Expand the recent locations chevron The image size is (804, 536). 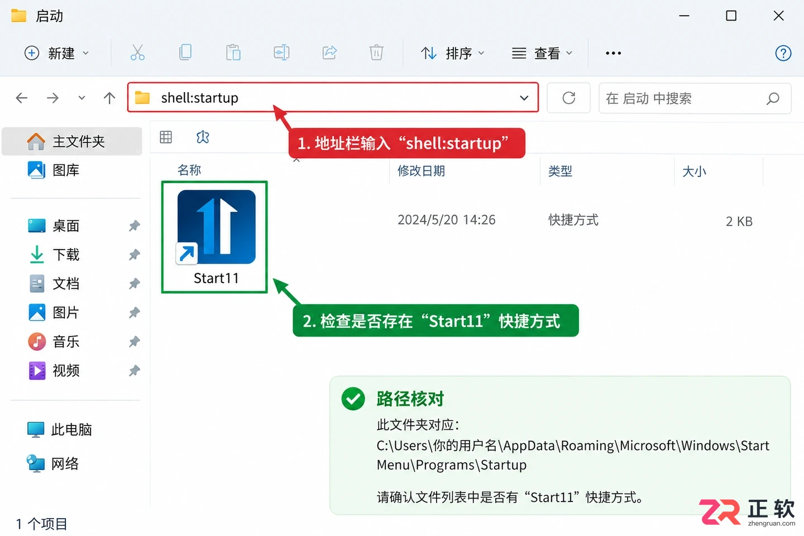82,98
